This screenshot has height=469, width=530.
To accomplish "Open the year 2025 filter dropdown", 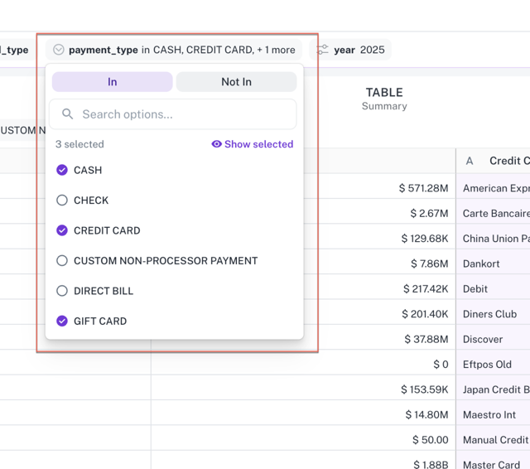I will (x=351, y=50).
